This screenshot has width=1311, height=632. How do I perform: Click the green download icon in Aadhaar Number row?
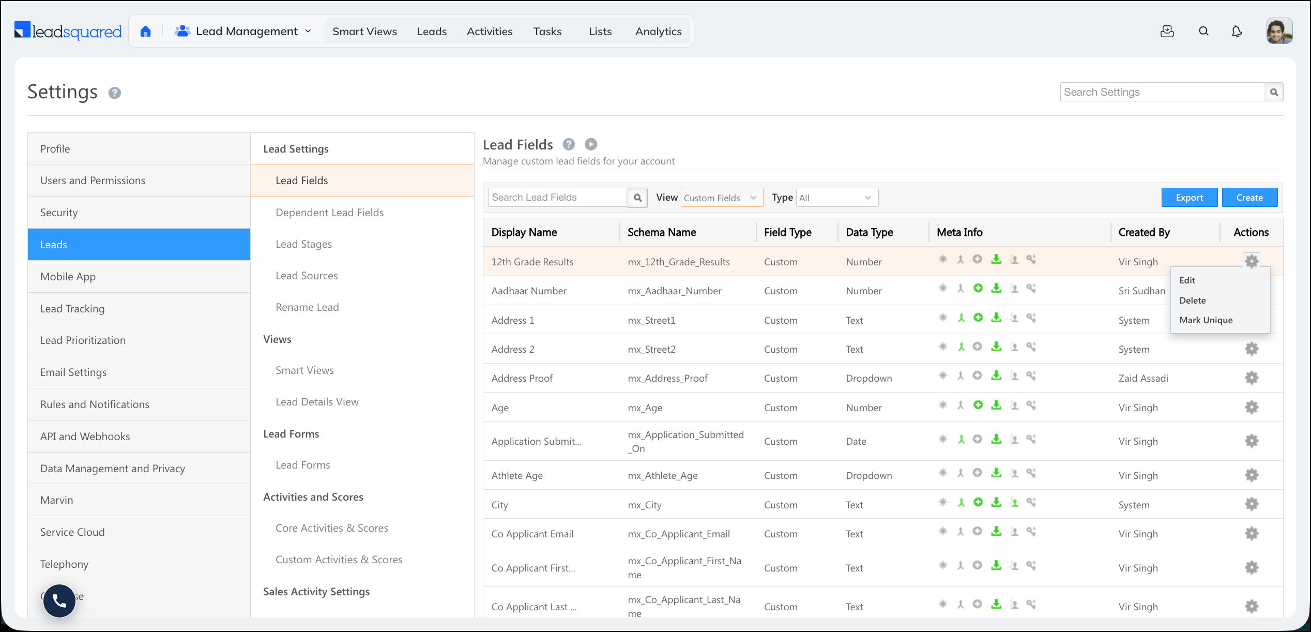pyautogui.click(x=996, y=288)
